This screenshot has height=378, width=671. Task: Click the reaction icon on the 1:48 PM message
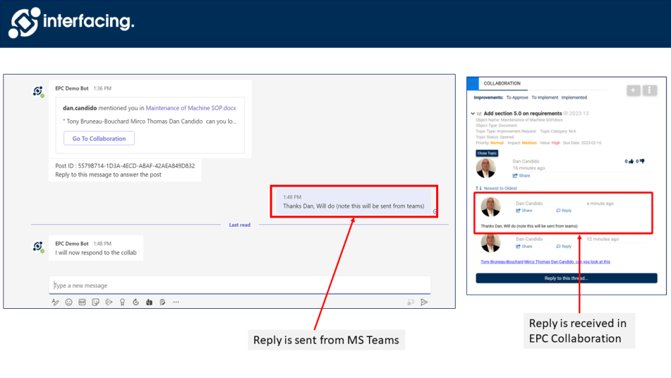(435, 211)
